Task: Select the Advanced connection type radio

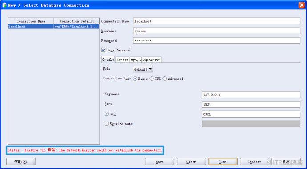Action: click(x=165, y=79)
